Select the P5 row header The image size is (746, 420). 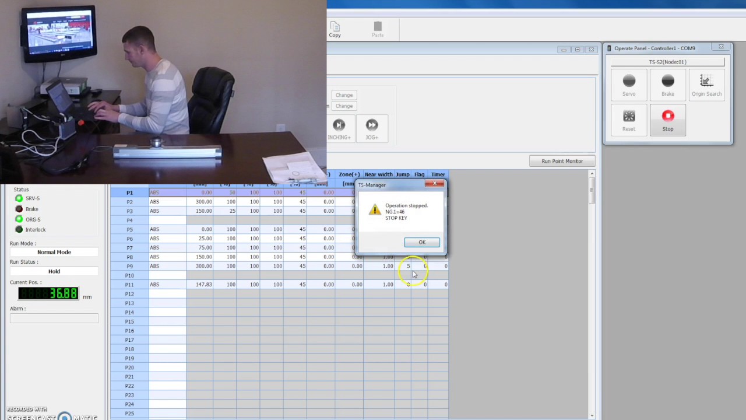[129, 229]
